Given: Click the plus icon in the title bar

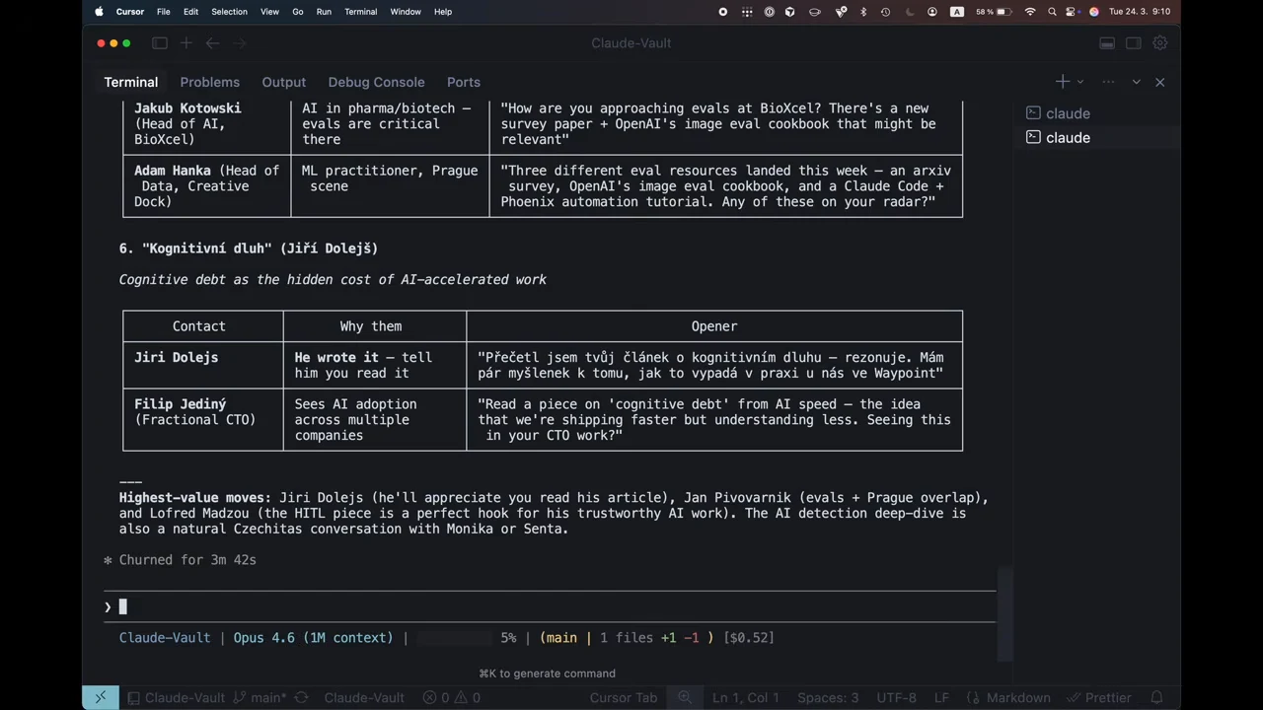Looking at the screenshot, I should (186, 43).
